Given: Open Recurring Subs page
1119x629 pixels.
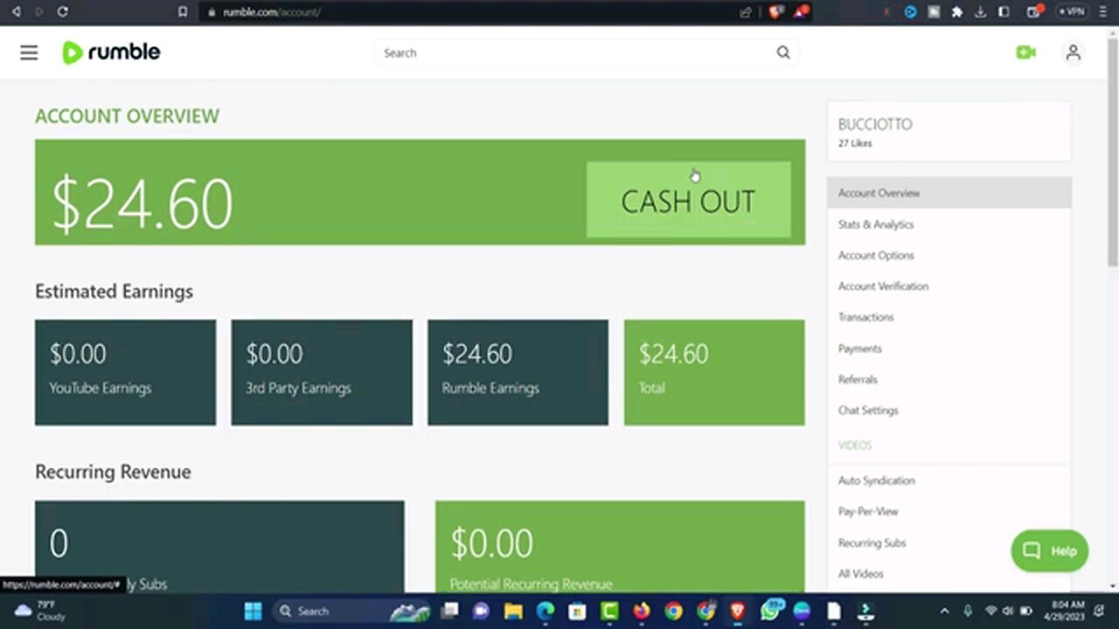Looking at the screenshot, I should coord(872,543).
